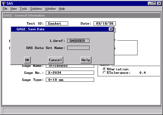Open the Help menu
The height and width of the screenshot is (115, 163).
point(62,9)
